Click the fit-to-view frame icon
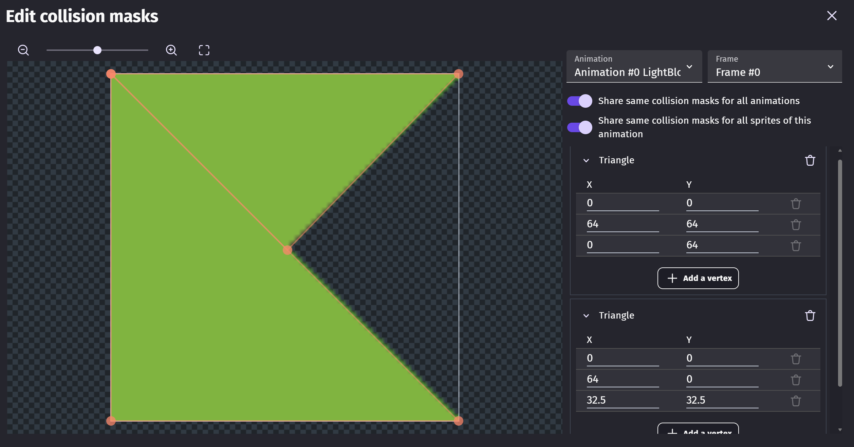 [x=204, y=50]
